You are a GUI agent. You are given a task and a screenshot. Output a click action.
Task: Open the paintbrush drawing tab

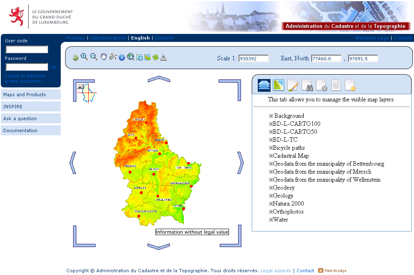tap(293, 85)
